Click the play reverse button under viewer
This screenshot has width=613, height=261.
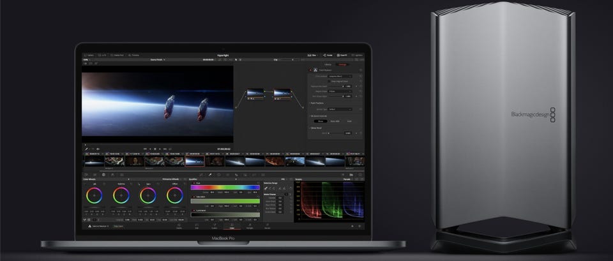tap(150, 149)
